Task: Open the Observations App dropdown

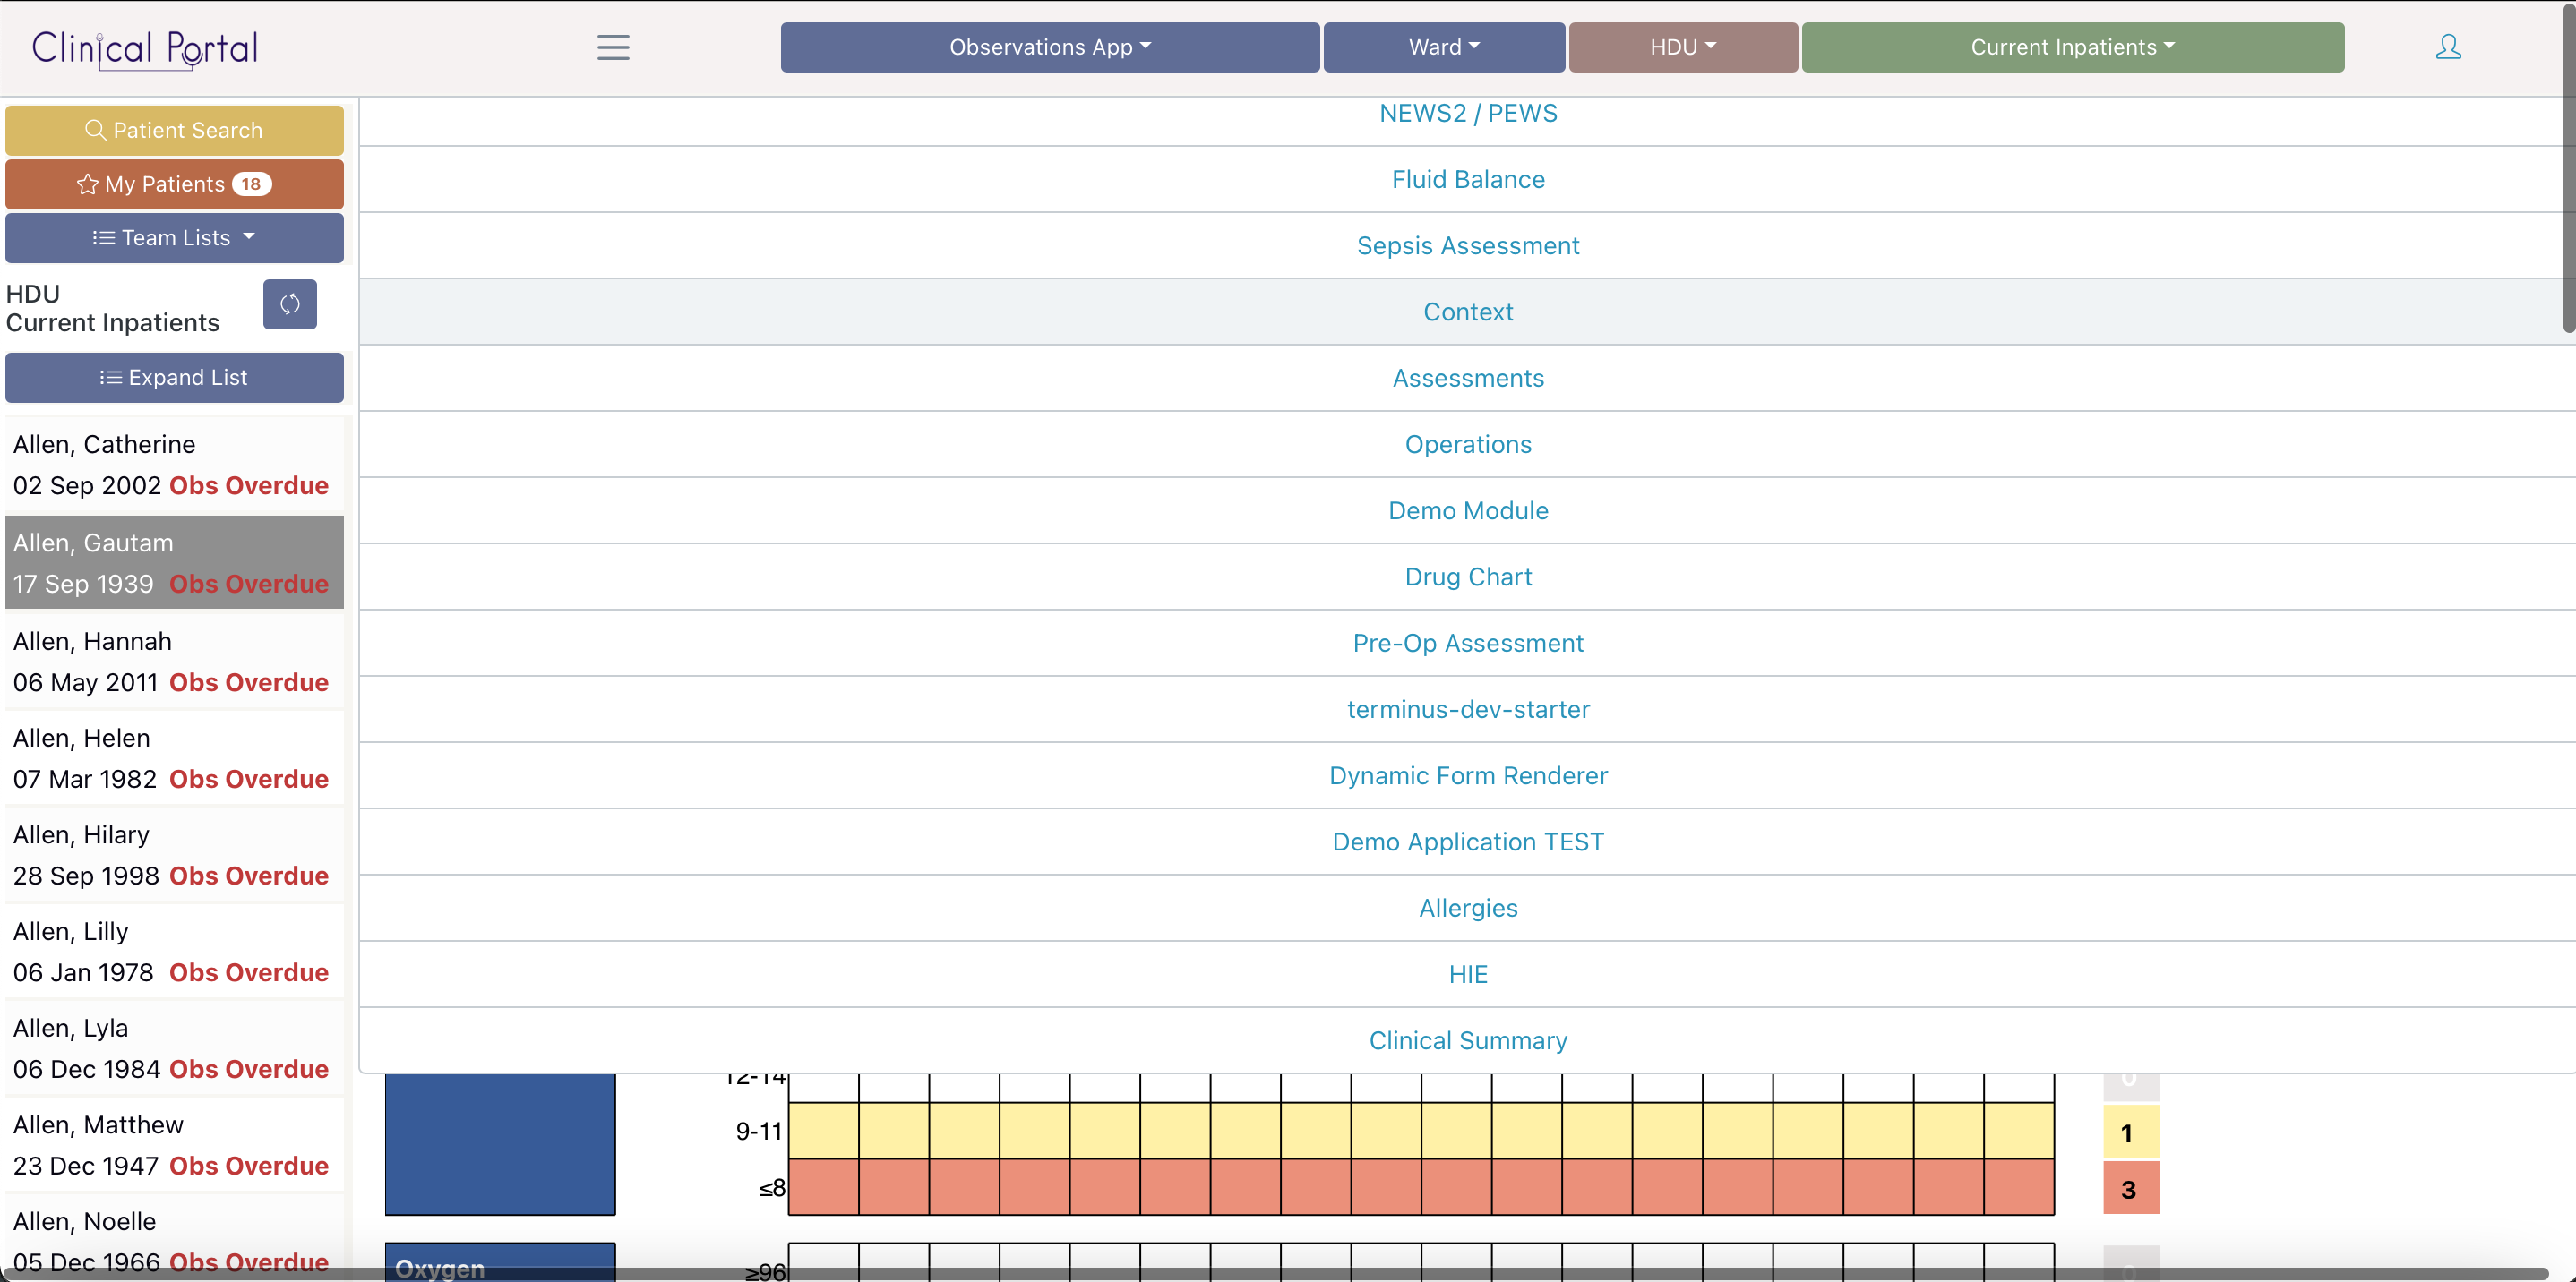Action: [1048, 47]
